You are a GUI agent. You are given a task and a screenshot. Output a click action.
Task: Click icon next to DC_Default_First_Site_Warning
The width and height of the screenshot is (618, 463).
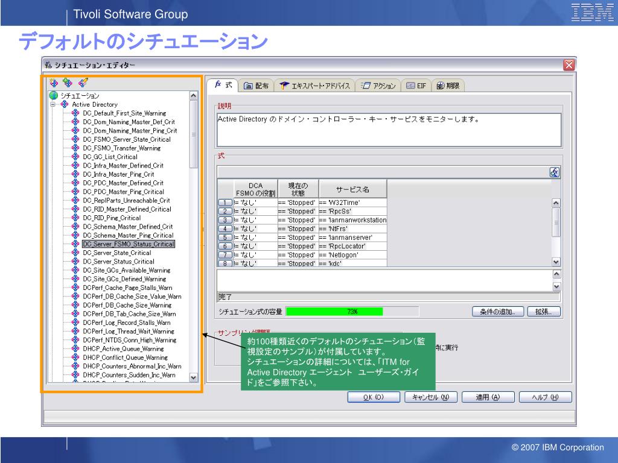point(75,113)
